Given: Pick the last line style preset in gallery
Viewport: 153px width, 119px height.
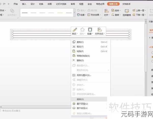Looking at the screenshot, I should (x=69, y=13).
